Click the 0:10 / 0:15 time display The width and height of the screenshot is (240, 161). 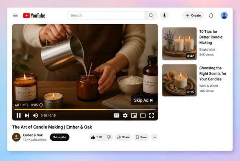(x=48, y=116)
